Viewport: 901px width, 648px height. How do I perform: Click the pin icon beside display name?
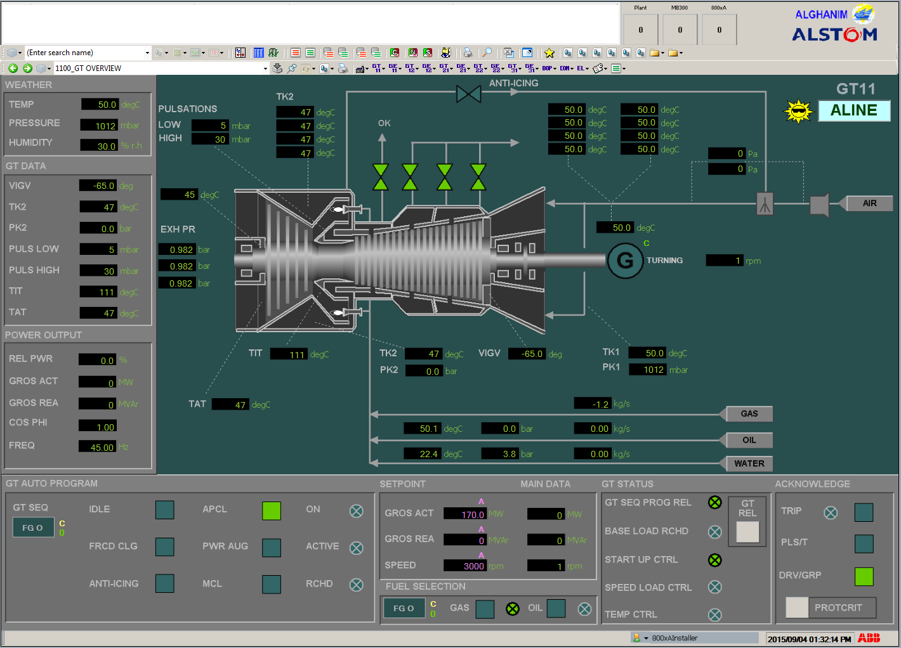[x=292, y=68]
